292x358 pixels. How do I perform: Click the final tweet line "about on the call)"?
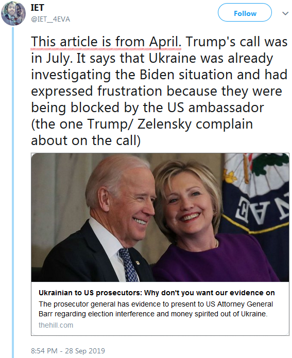pyautogui.click(x=86, y=140)
